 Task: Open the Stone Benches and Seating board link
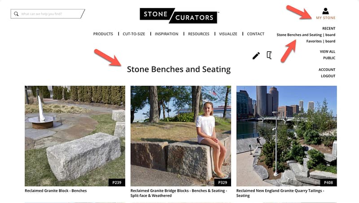click(x=306, y=35)
